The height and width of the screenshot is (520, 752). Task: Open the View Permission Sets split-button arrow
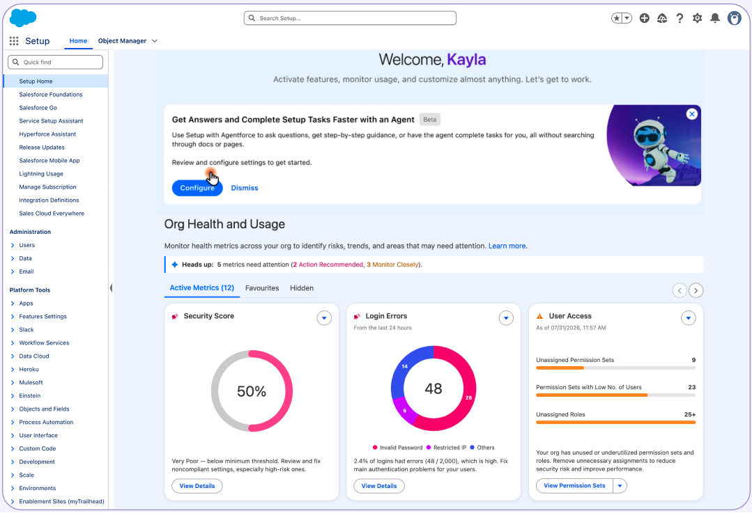coord(620,486)
